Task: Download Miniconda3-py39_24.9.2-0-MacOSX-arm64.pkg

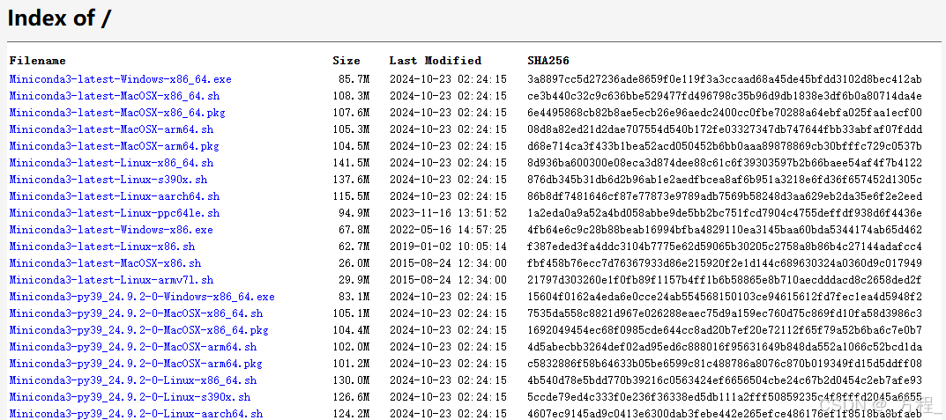Action: pos(136,364)
